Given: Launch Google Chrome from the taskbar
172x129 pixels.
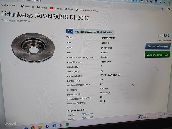Looking at the screenshot, I should tap(33, 127).
